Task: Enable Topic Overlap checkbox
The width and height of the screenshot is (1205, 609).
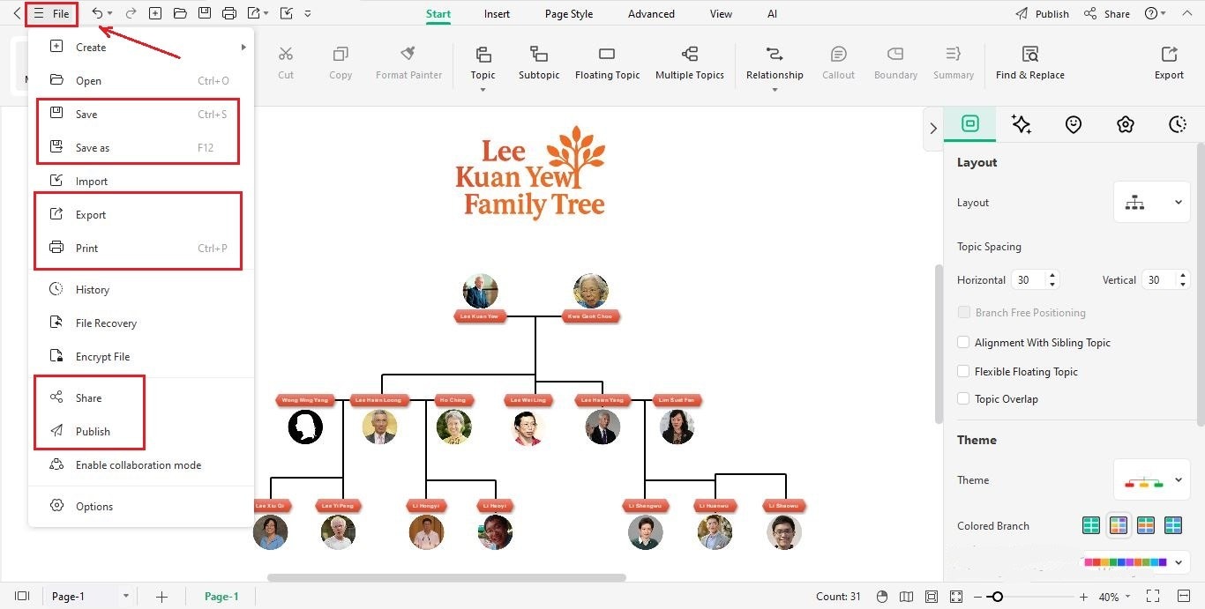Action: [x=963, y=399]
